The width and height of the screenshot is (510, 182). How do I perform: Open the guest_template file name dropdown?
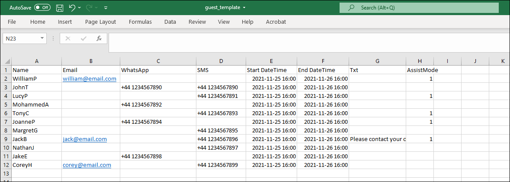(244, 8)
